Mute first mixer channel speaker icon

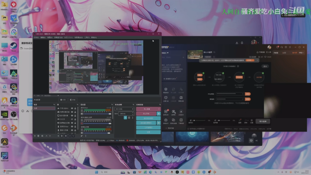click(x=82, y=114)
